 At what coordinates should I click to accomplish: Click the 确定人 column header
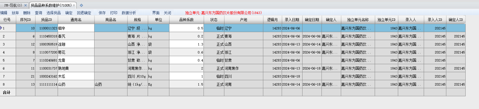(x=331, y=20)
